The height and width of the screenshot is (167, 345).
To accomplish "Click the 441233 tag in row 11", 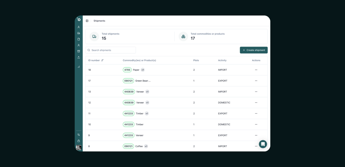I will click(x=129, y=113).
